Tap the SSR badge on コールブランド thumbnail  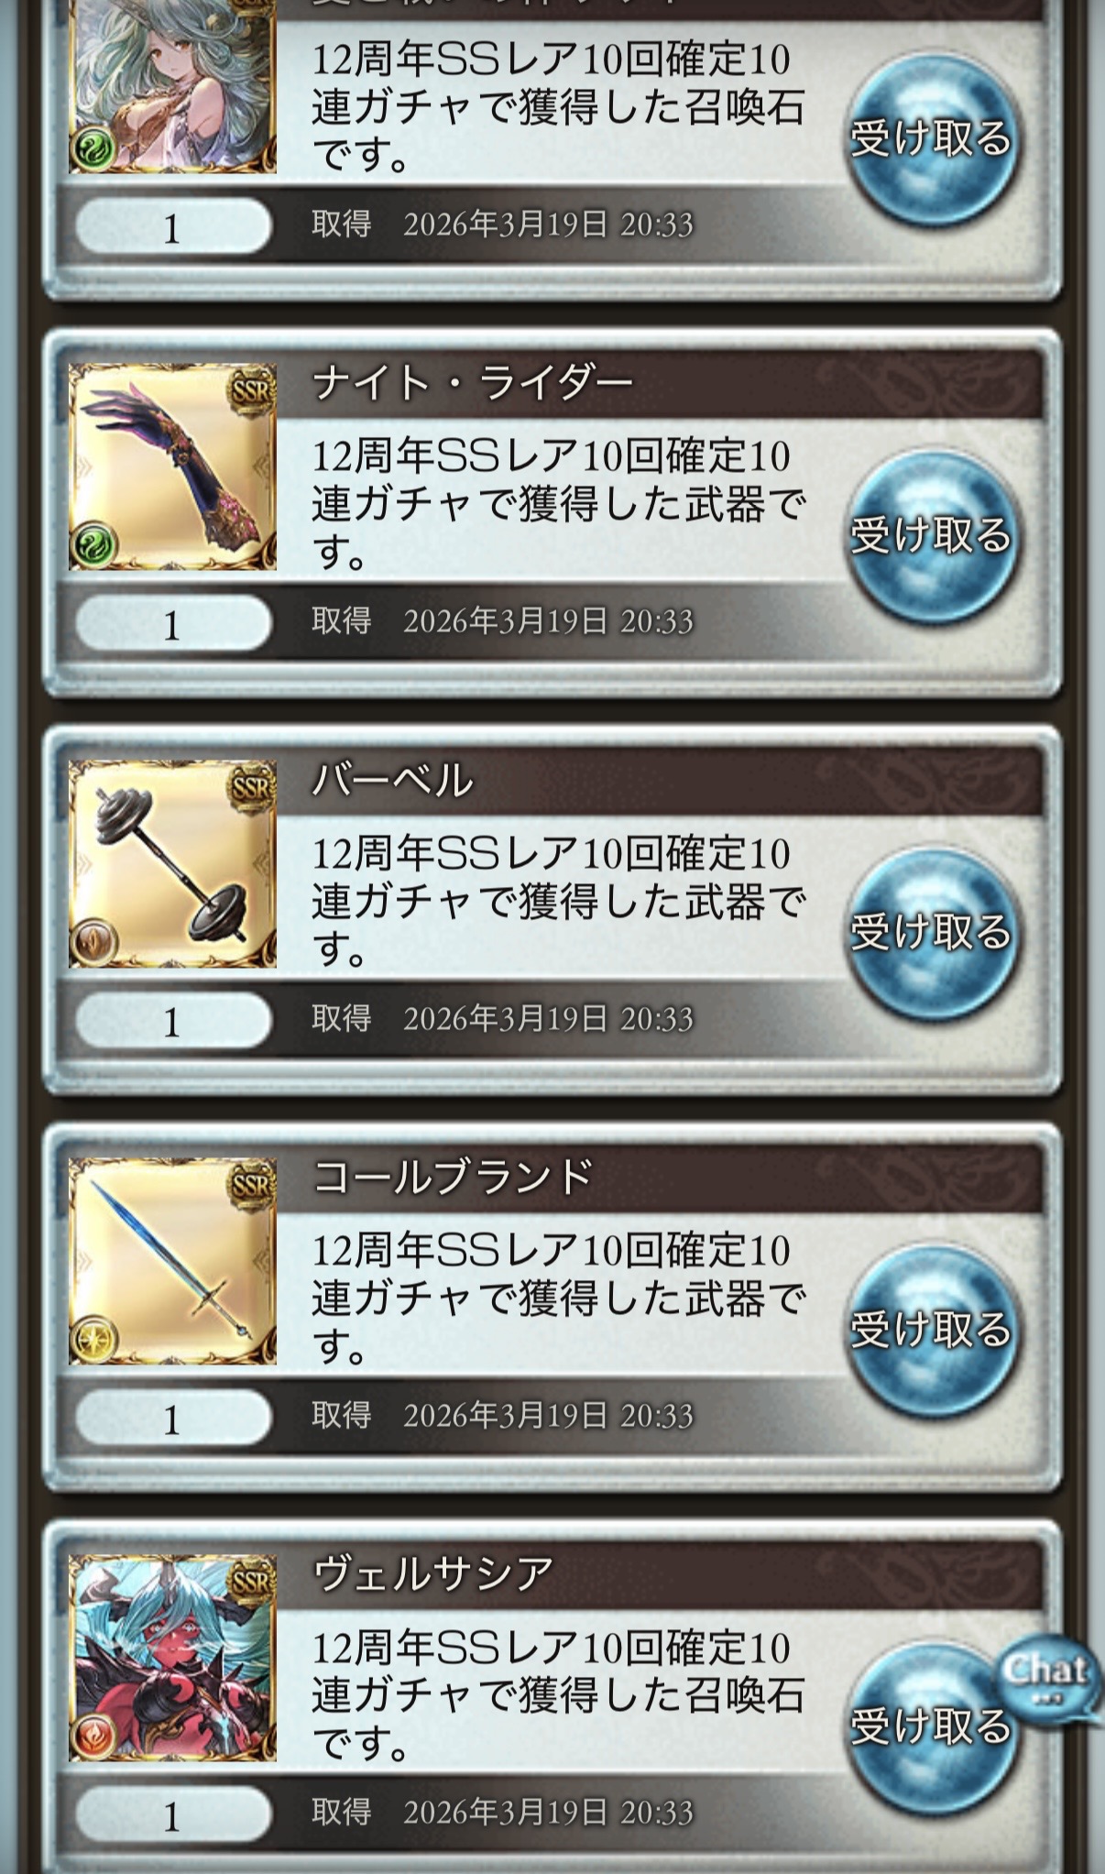click(251, 1185)
